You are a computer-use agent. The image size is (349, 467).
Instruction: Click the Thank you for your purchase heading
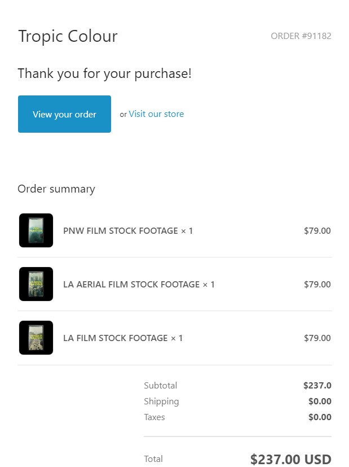[x=105, y=73]
